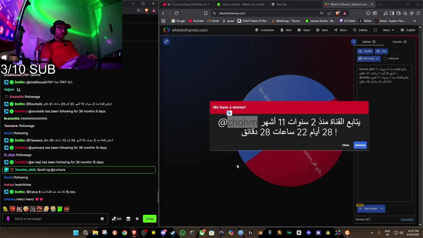Expand the More dropdown menu
The image size is (423, 238).
click(388, 30)
